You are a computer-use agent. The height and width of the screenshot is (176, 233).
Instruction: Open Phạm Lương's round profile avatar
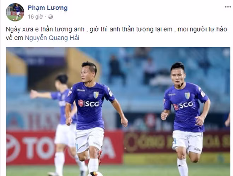tap(15, 12)
